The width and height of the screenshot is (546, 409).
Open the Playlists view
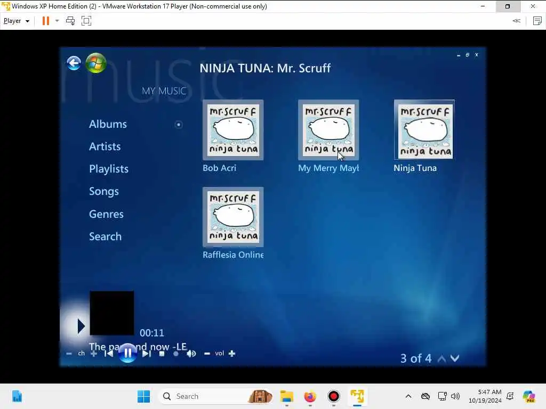109,169
